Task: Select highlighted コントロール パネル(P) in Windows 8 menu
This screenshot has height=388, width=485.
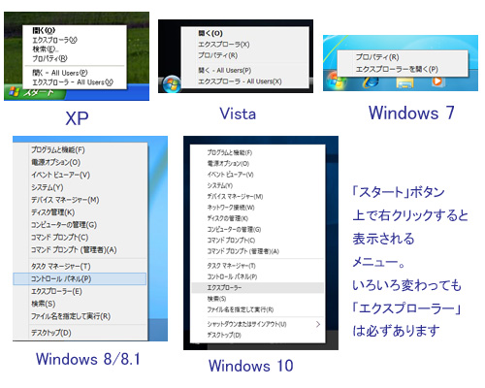Action: [80, 278]
